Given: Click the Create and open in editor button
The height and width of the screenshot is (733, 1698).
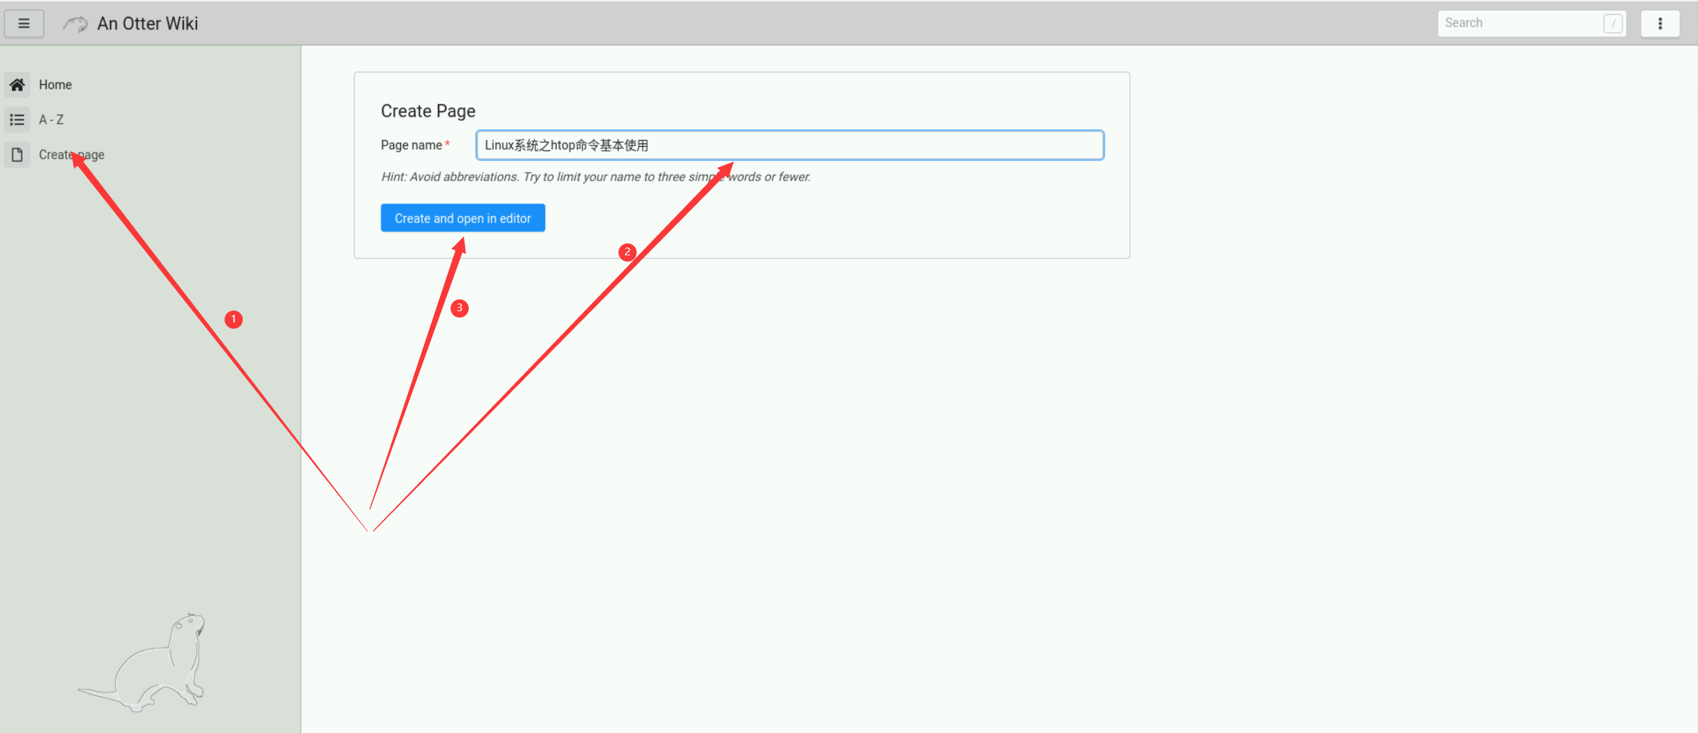Looking at the screenshot, I should 462,218.
